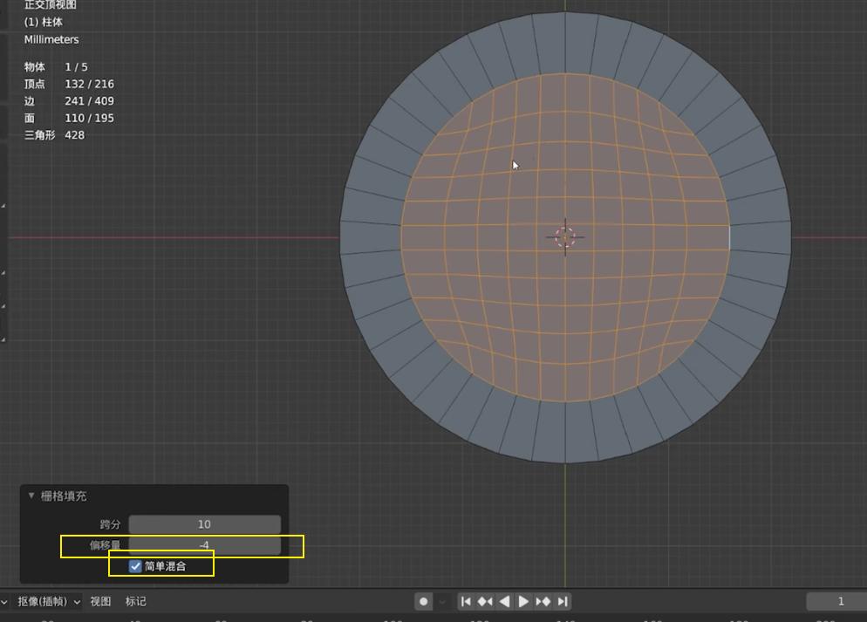
Task: Click the 跨分 value field showing 10
Action: [x=205, y=524]
